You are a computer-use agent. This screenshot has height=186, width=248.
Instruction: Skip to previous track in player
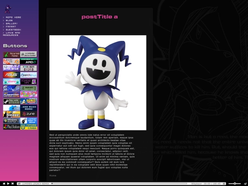point(4,184)
